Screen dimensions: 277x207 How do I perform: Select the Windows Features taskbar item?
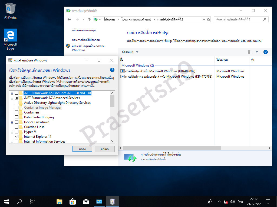tap(112, 202)
